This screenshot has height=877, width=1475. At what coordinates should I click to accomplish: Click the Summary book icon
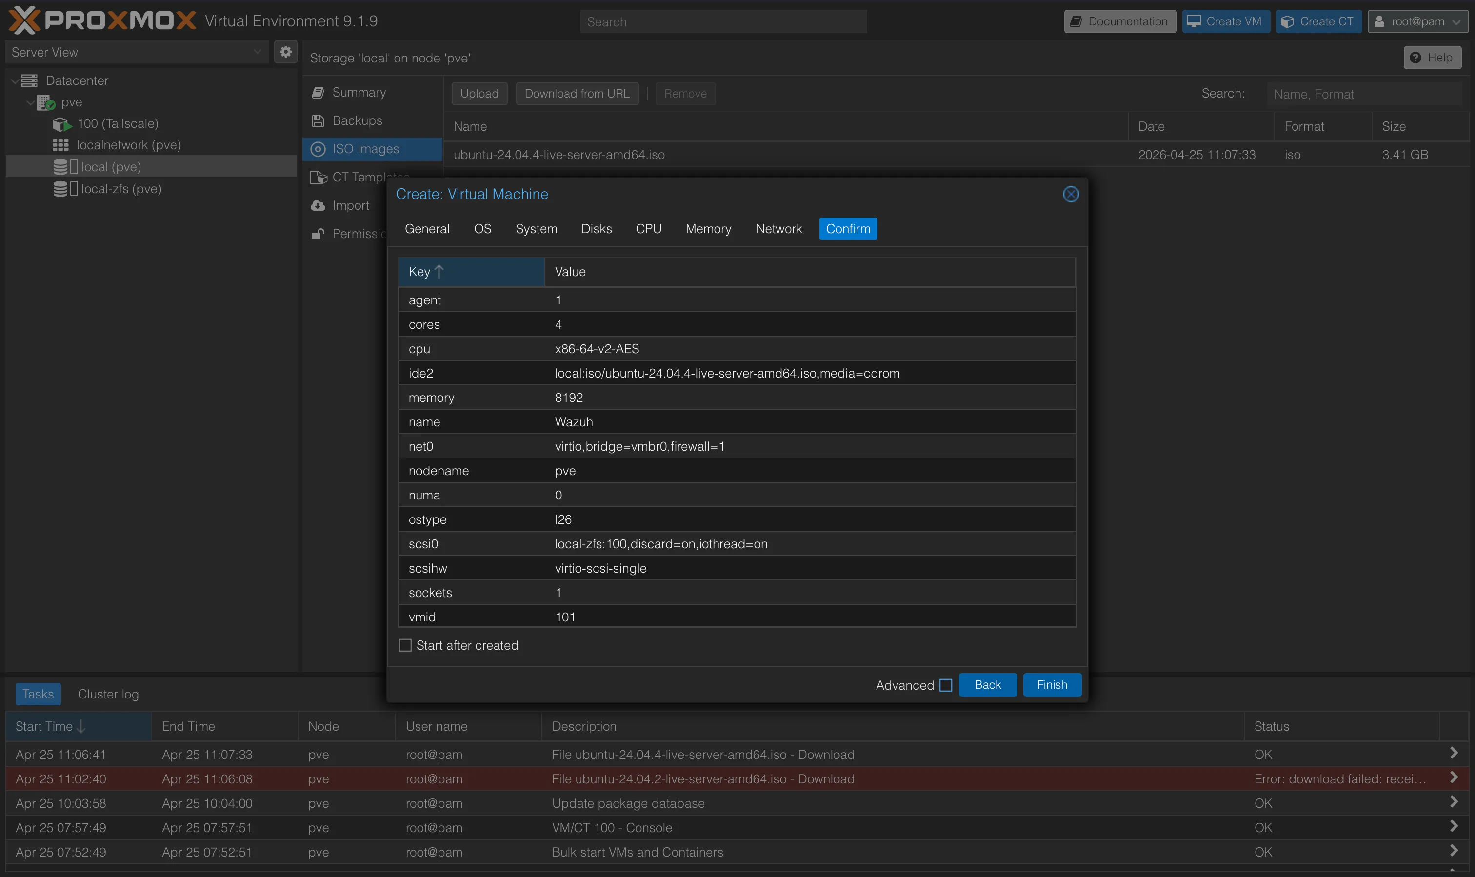click(318, 93)
